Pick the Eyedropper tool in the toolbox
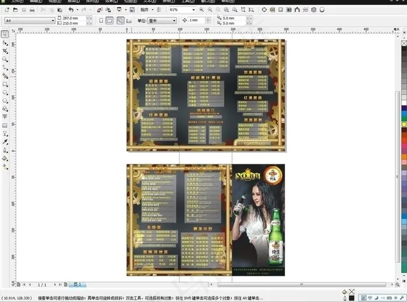The image size is (407, 302). click(5, 142)
